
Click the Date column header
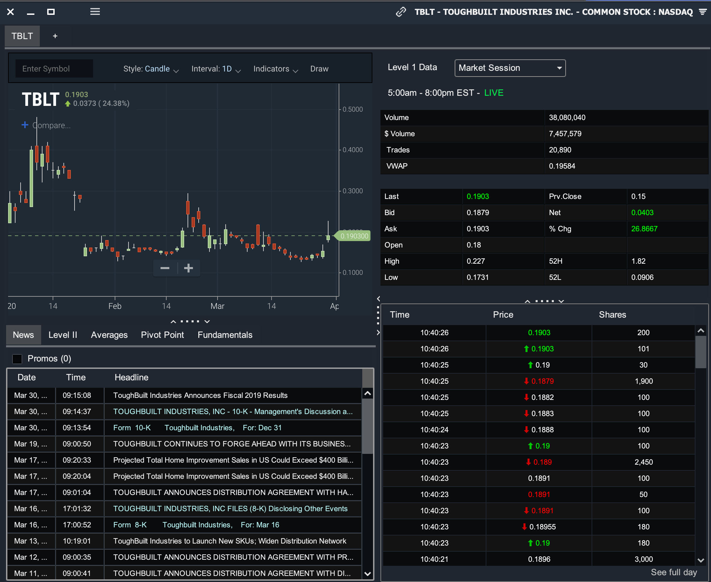coord(27,377)
